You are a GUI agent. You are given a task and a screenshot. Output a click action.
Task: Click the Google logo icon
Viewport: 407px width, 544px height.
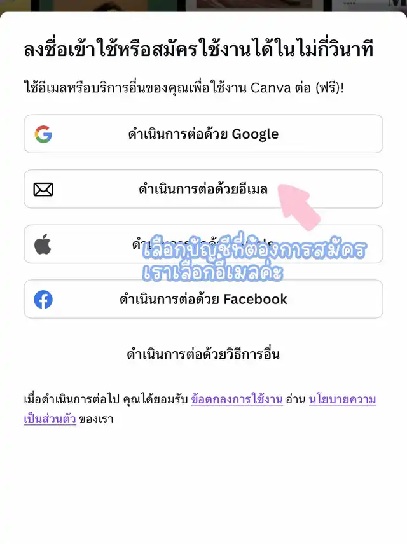(43, 134)
